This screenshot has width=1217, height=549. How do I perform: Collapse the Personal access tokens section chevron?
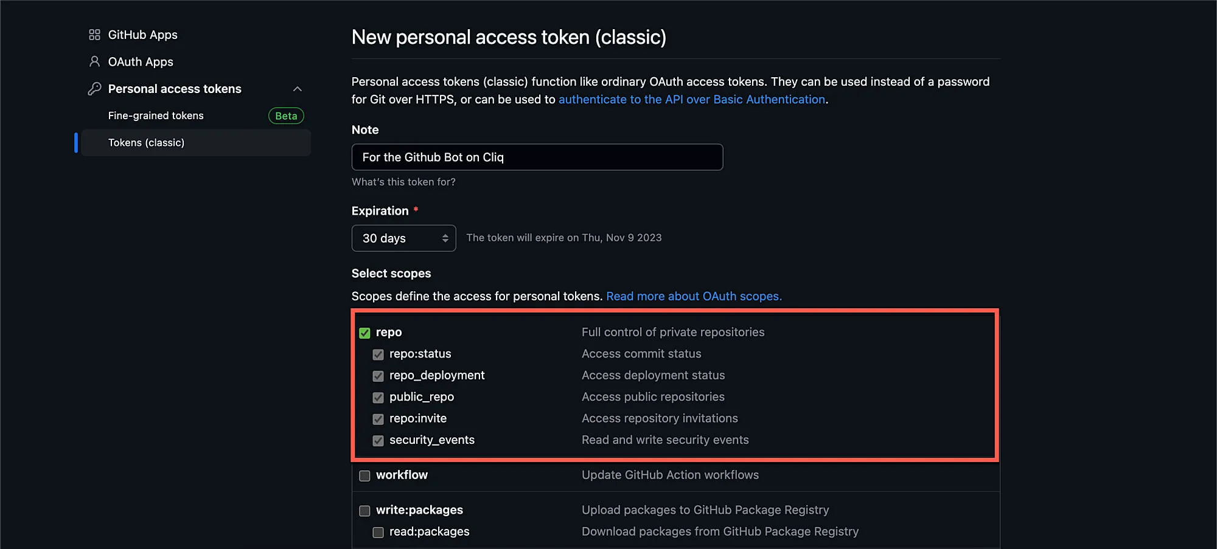pyautogui.click(x=298, y=89)
